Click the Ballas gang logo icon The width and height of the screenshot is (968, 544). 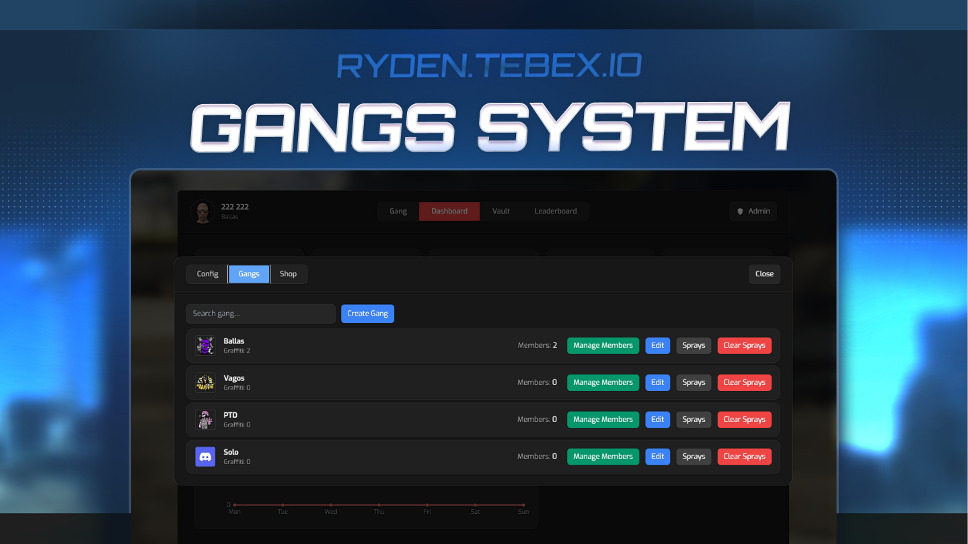coord(205,346)
